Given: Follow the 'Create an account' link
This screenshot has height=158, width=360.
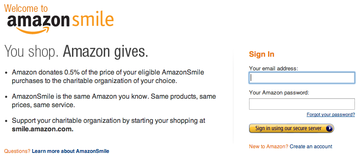Looking at the screenshot, I should (311, 147).
